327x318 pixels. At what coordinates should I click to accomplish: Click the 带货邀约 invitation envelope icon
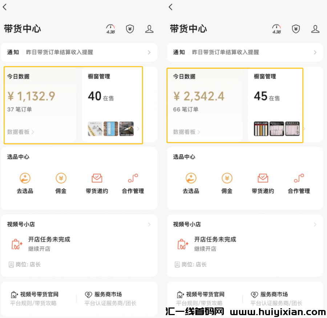coord(96,178)
